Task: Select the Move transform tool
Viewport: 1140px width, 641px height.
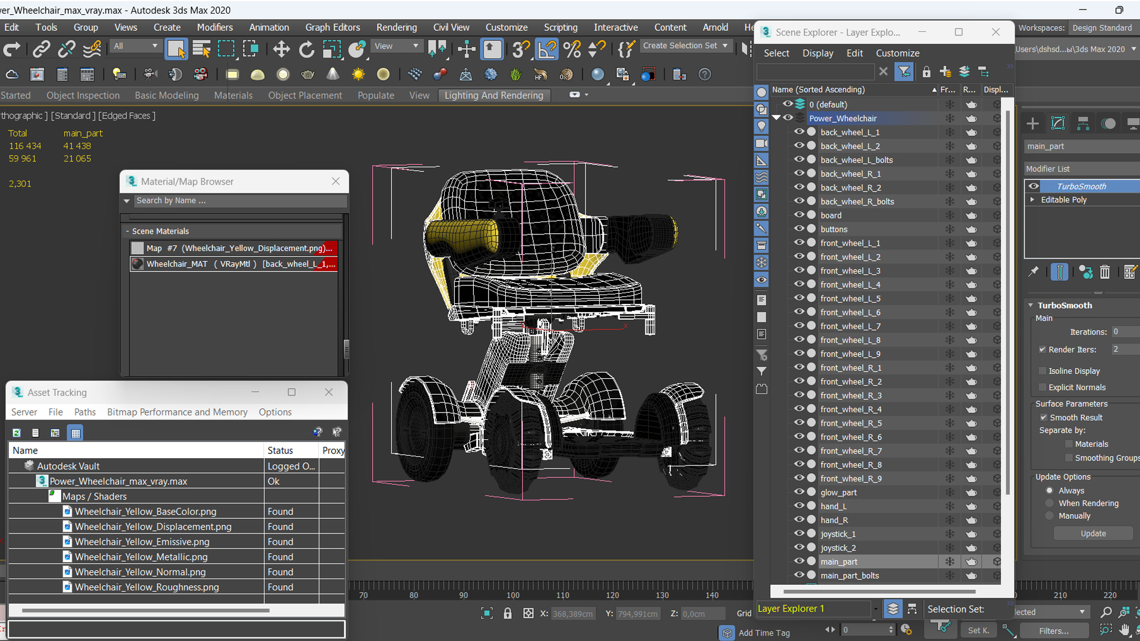Action: point(281,49)
